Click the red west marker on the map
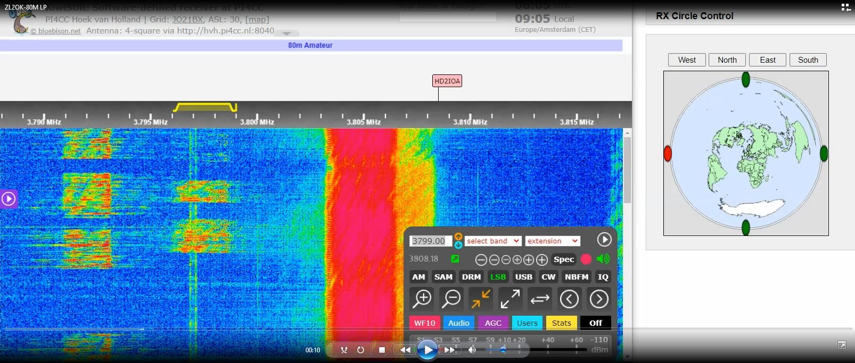 (668, 154)
